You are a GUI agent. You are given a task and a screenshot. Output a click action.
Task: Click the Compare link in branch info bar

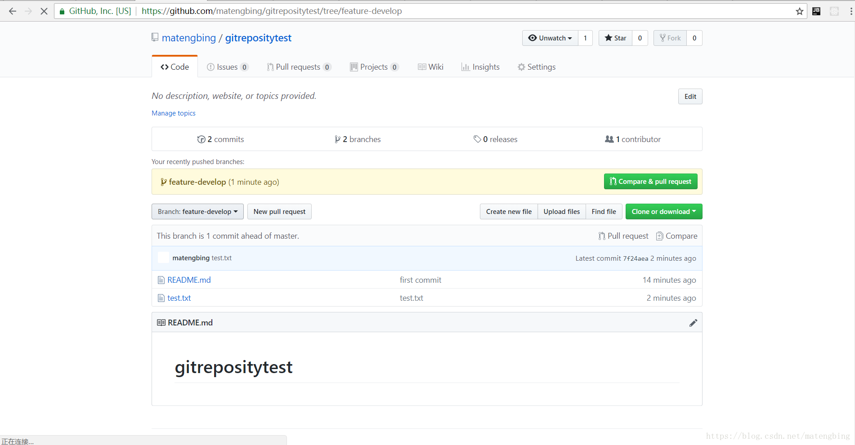(x=677, y=236)
